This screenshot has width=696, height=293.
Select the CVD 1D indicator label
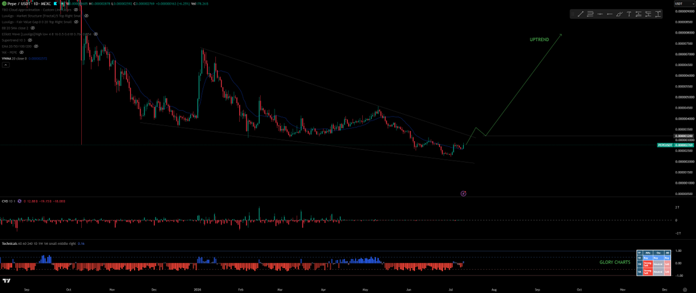tap(9, 201)
